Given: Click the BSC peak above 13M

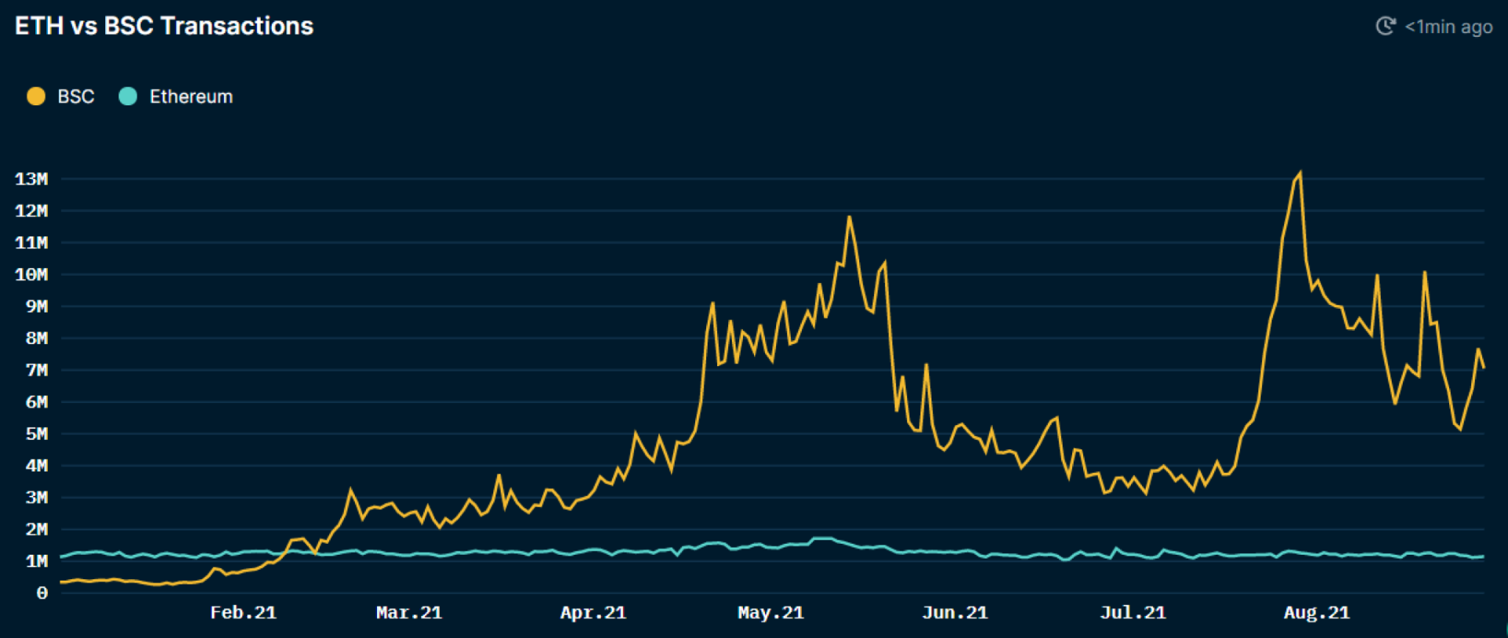Looking at the screenshot, I should point(1300,173).
